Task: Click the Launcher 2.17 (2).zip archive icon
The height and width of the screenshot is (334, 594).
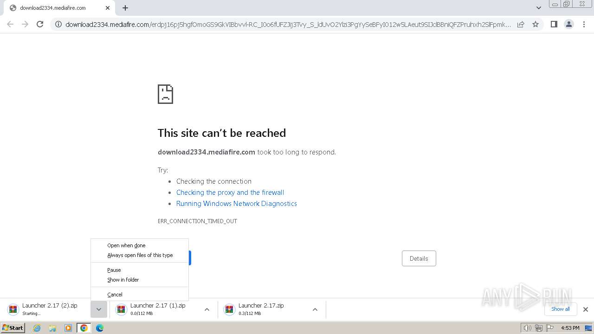Action: [13, 309]
